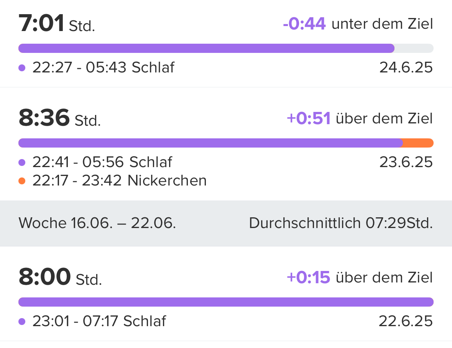Select the Woche 16.06. – 22.06. header
Screen dimensions: 452x348
click(97, 223)
